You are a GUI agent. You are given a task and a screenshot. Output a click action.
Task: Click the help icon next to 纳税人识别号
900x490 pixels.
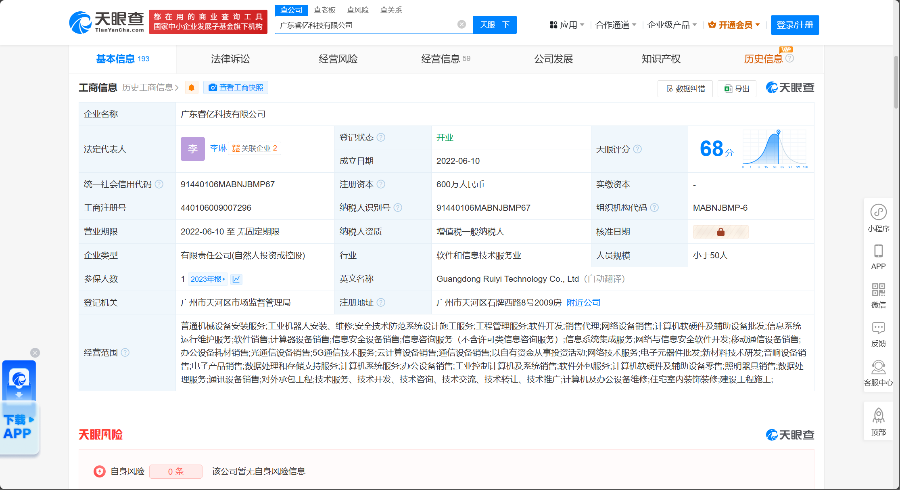point(398,208)
